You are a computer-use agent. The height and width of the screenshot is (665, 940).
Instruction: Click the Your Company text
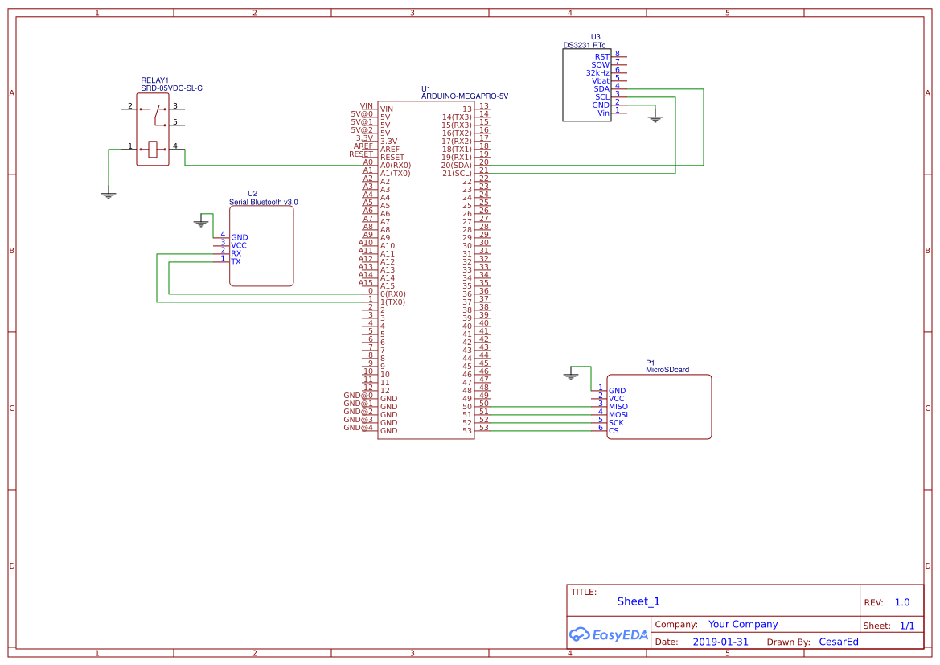(x=743, y=624)
